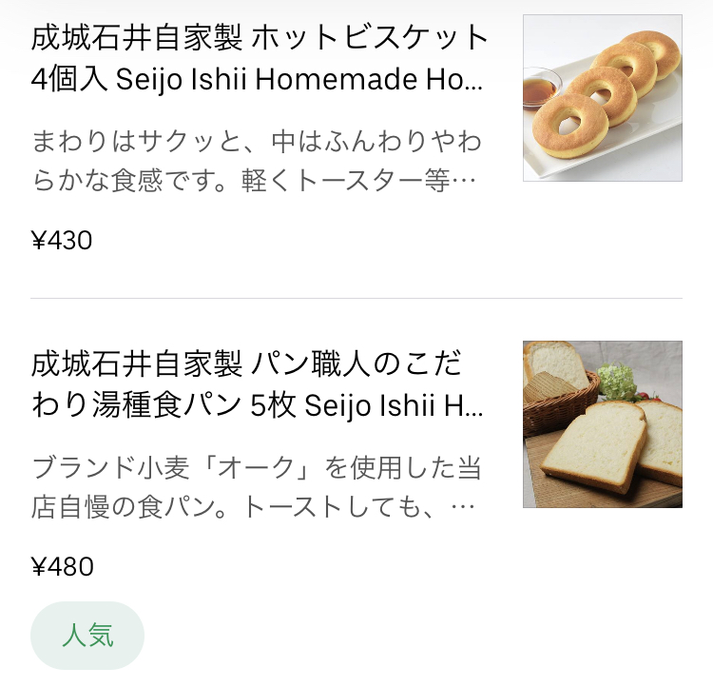This screenshot has width=713, height=687.
Task: Tap the ¥480 price
Action: click(63, 566)
